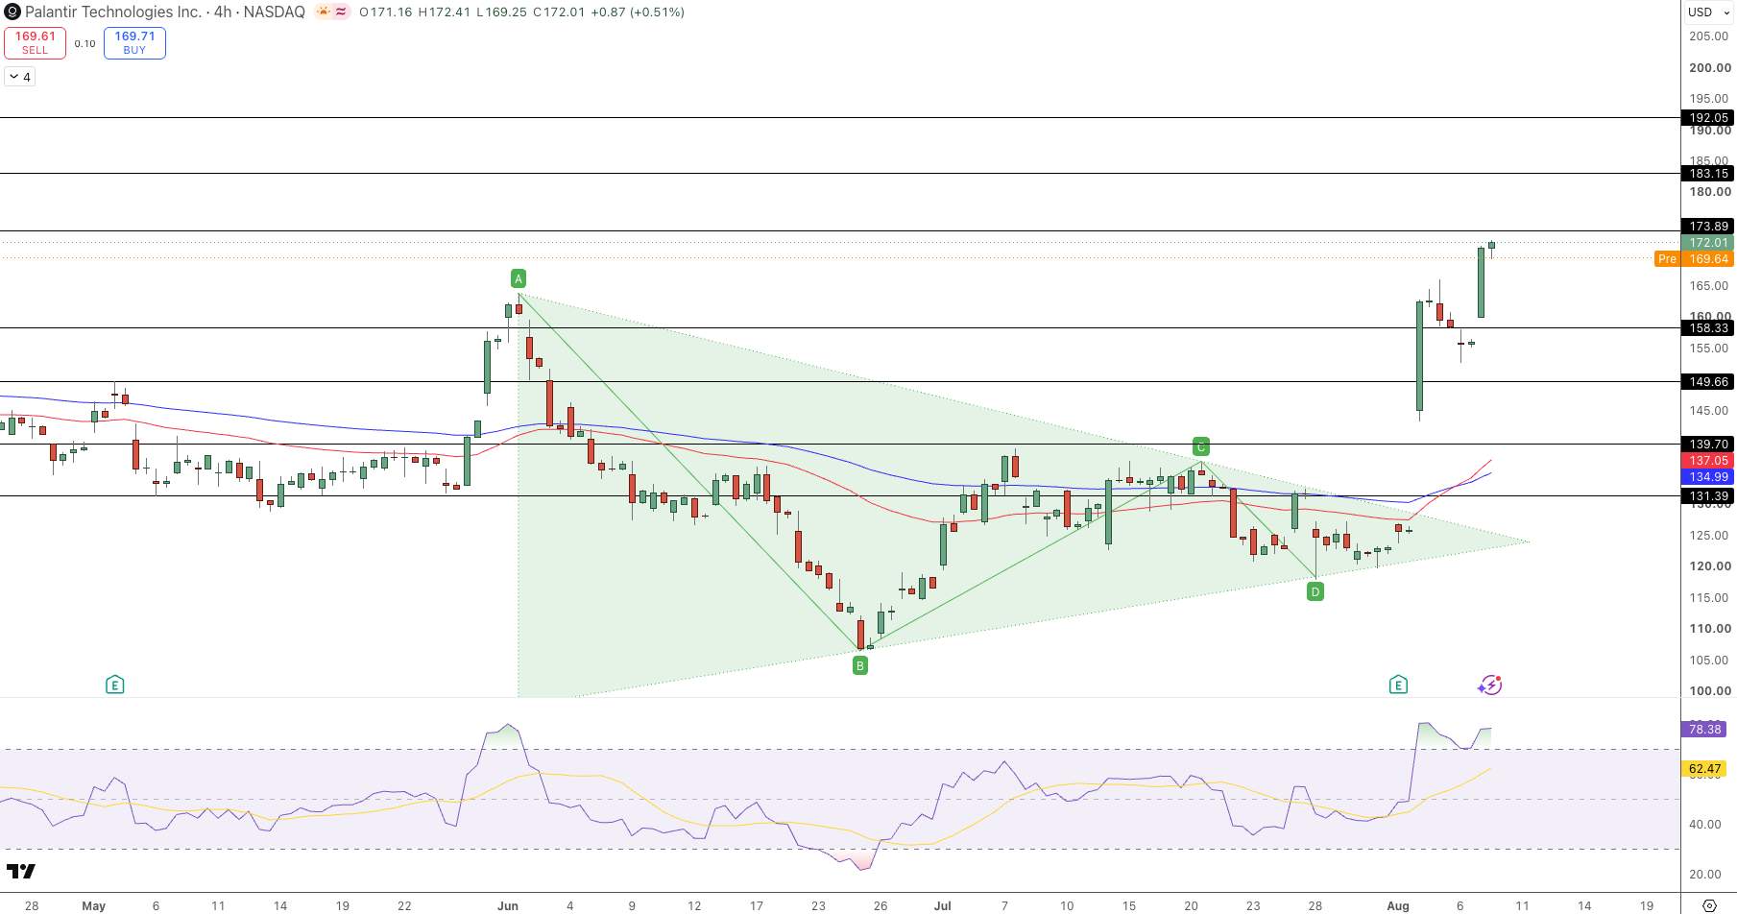The height and width of the screenshot is (914, 1737).
Task: Click the high price H172.41 readout
Action: 445,12
